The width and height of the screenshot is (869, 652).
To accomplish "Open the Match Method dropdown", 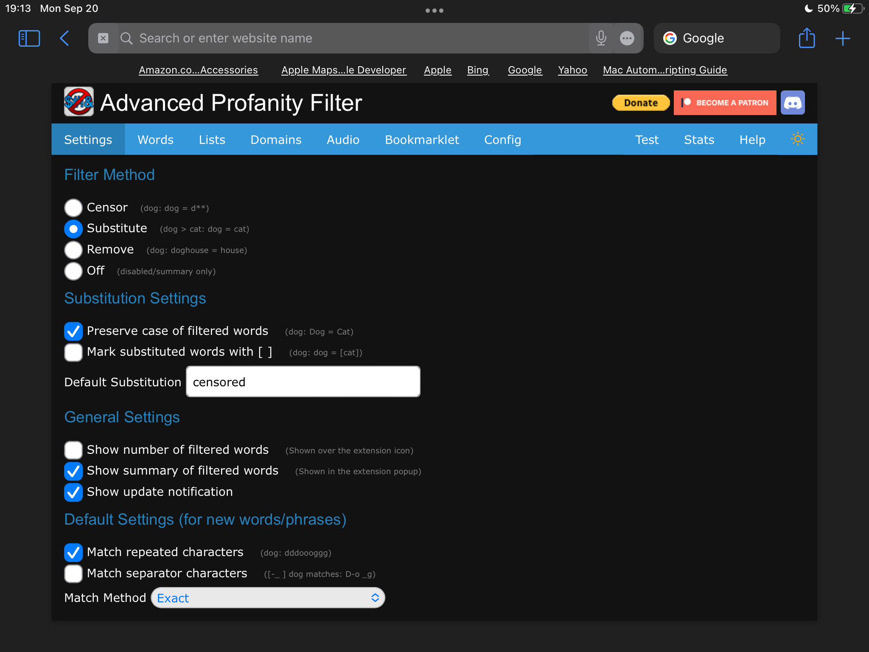I will [268, 598].
